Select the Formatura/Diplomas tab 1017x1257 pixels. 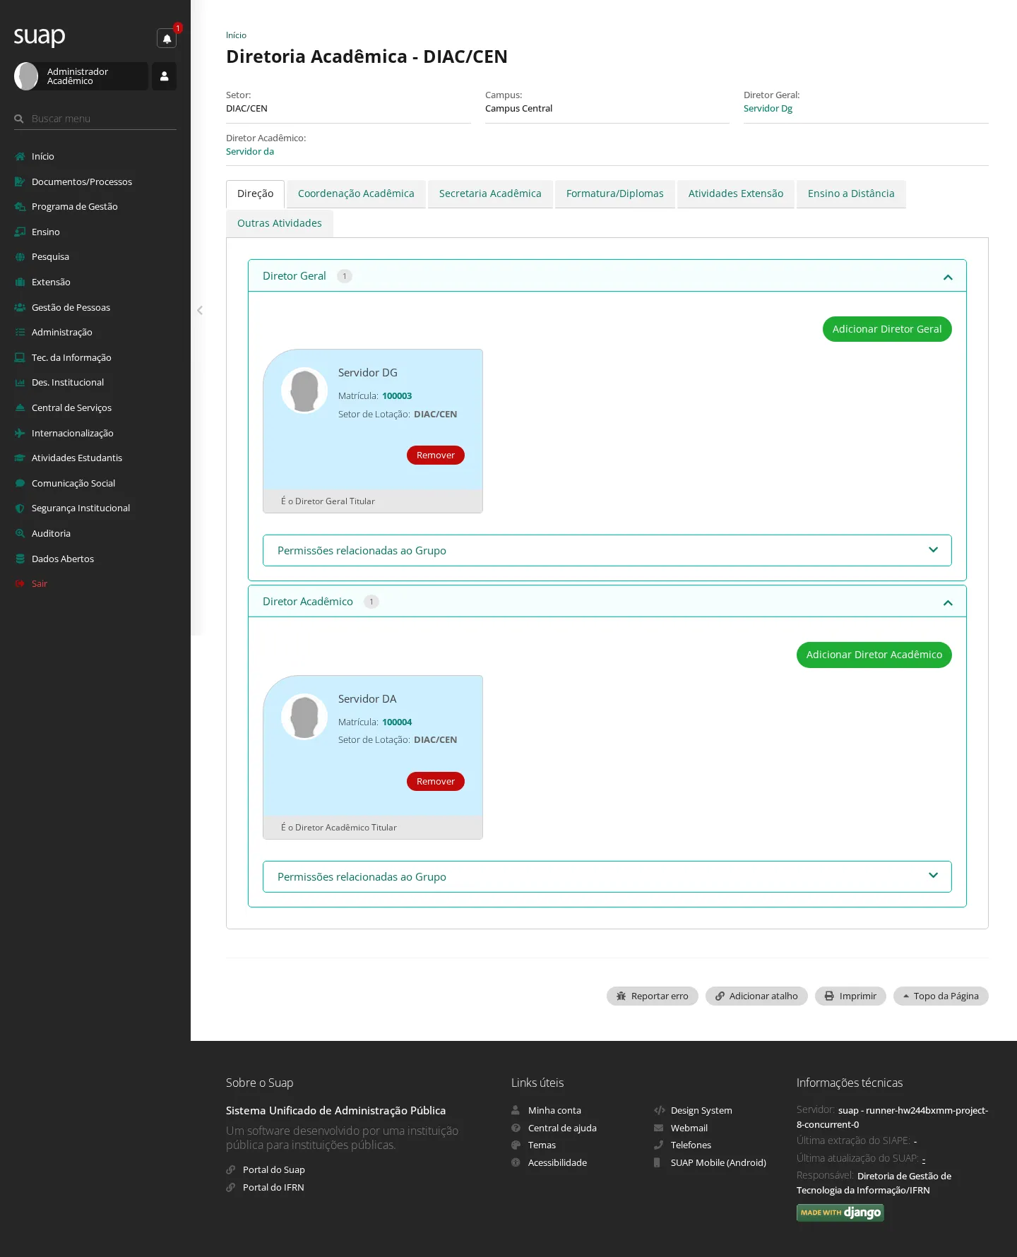(x=615, y=194)
